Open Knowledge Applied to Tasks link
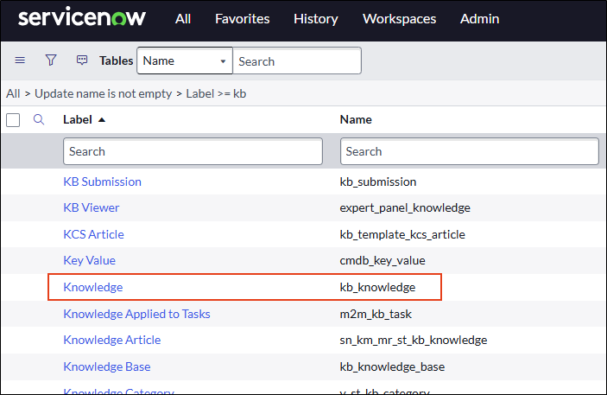 136,314
